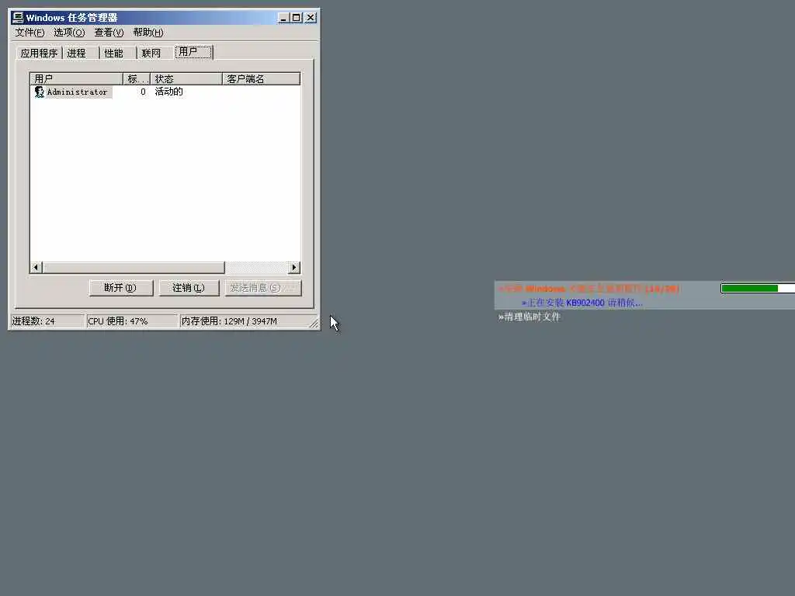Maximize the Task Manager window
The height and width of the screenshot is (596, 795).
click(x=296, y=18)
